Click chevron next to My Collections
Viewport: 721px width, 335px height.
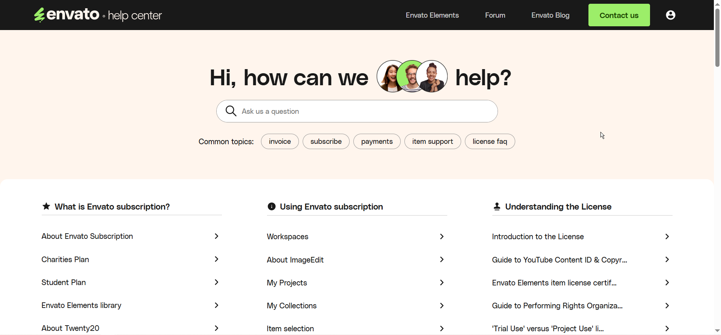click(x=442, y=306)
